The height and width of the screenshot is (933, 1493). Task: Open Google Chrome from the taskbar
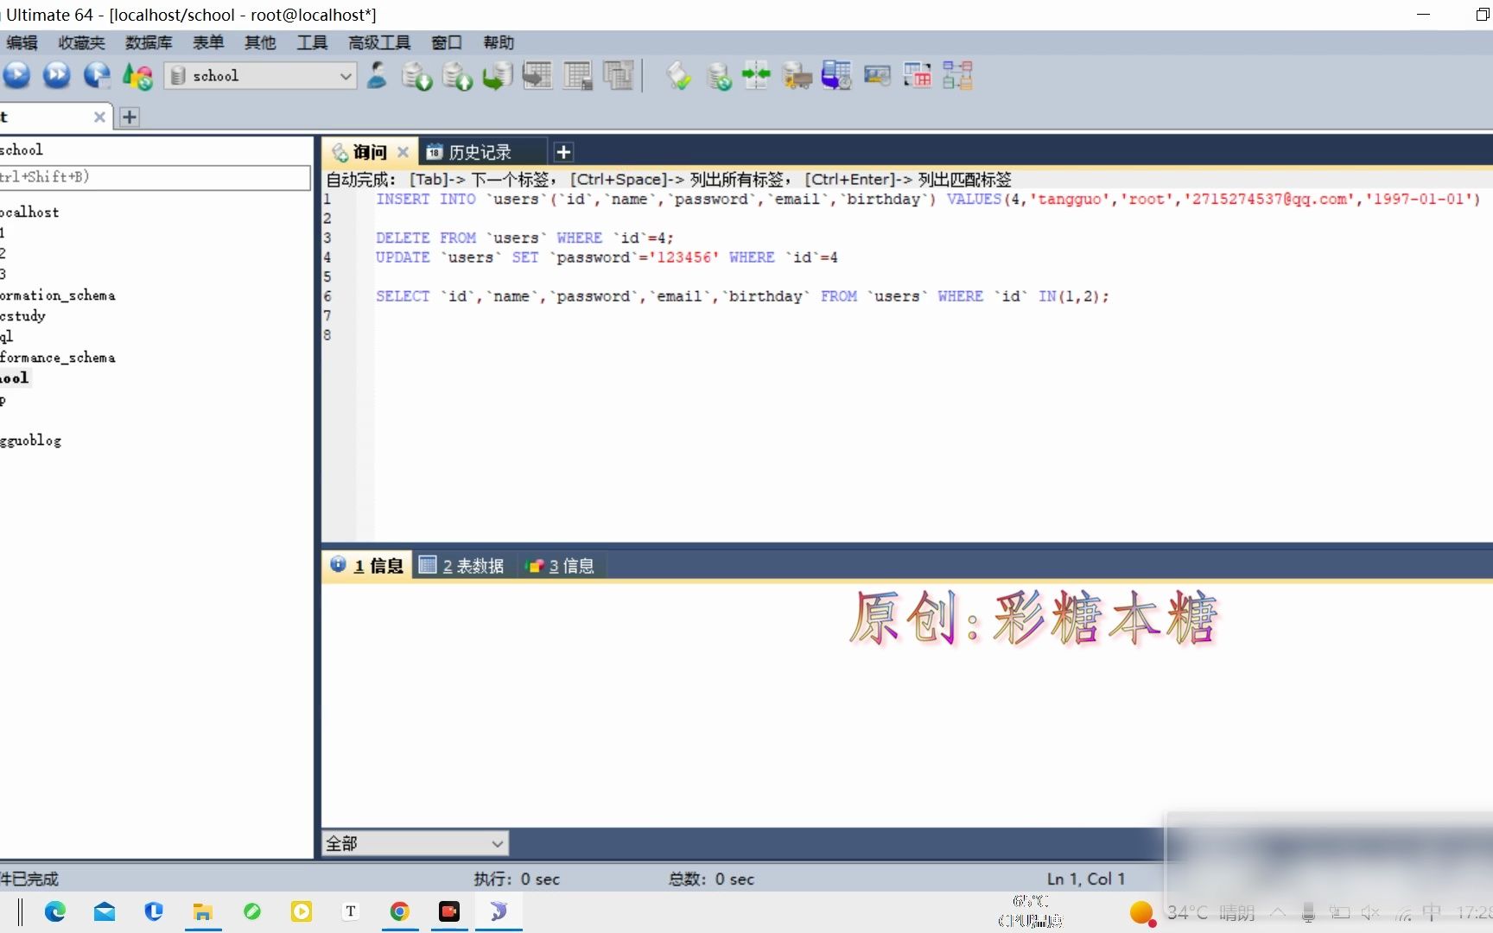pyautogui.click(x=399, y=911)
